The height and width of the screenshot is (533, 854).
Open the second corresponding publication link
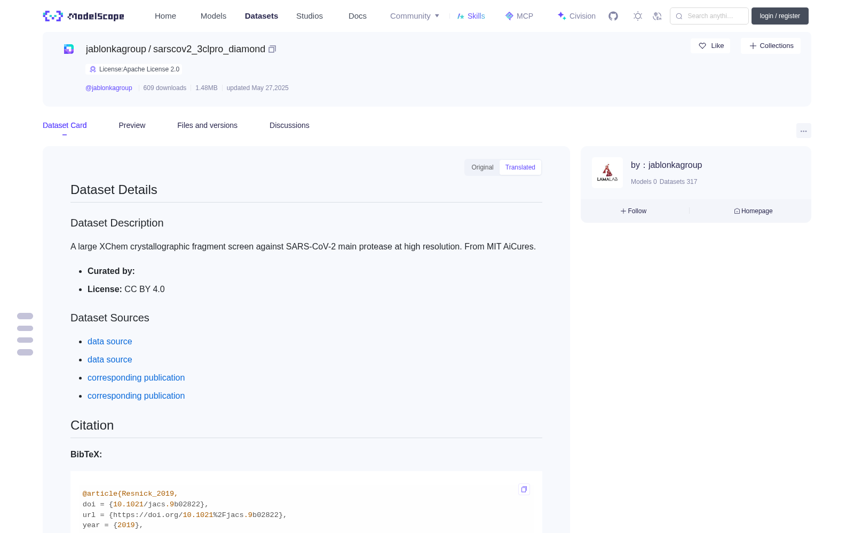136,396
